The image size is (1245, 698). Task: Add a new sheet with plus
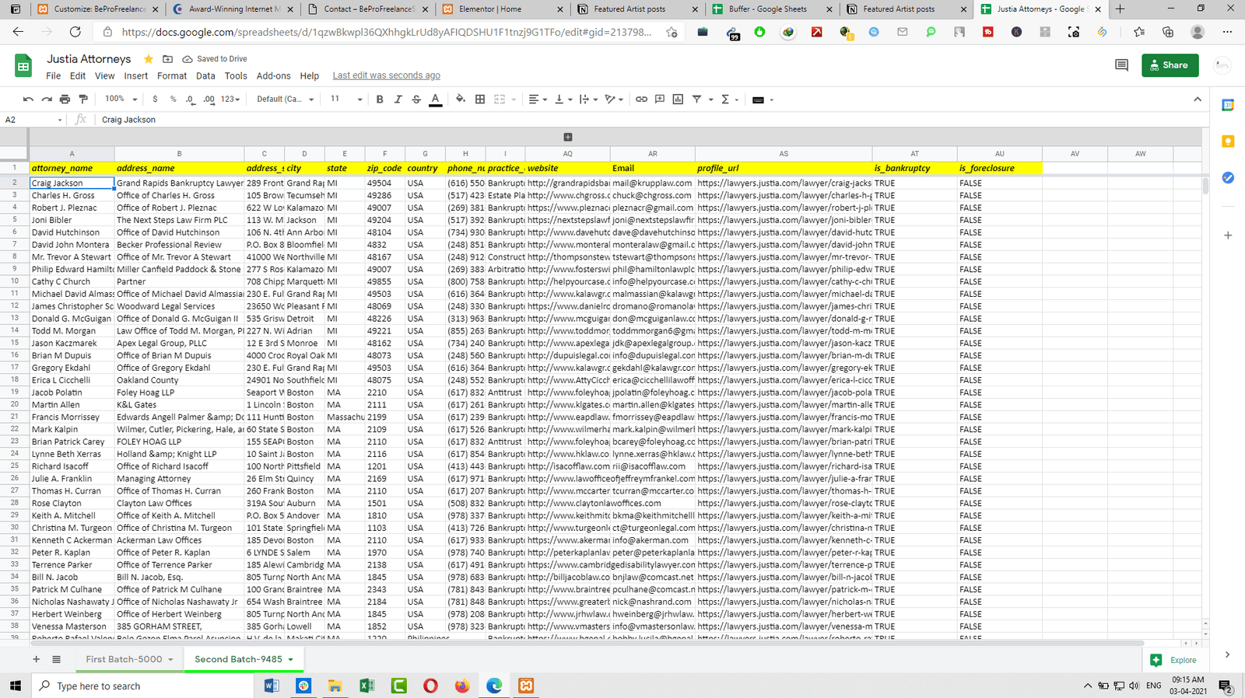[x=36, y=659]
